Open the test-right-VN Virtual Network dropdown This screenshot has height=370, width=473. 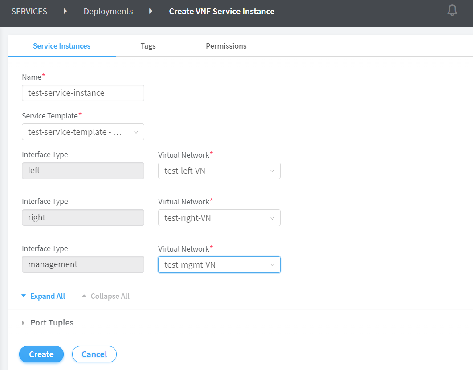pos(219,218)
